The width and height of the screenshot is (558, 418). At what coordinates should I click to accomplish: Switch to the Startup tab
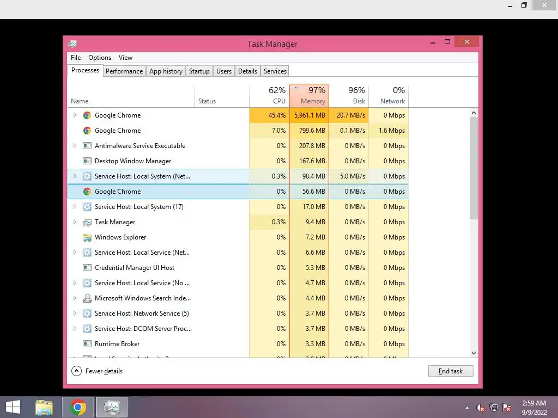click(199, 71)
